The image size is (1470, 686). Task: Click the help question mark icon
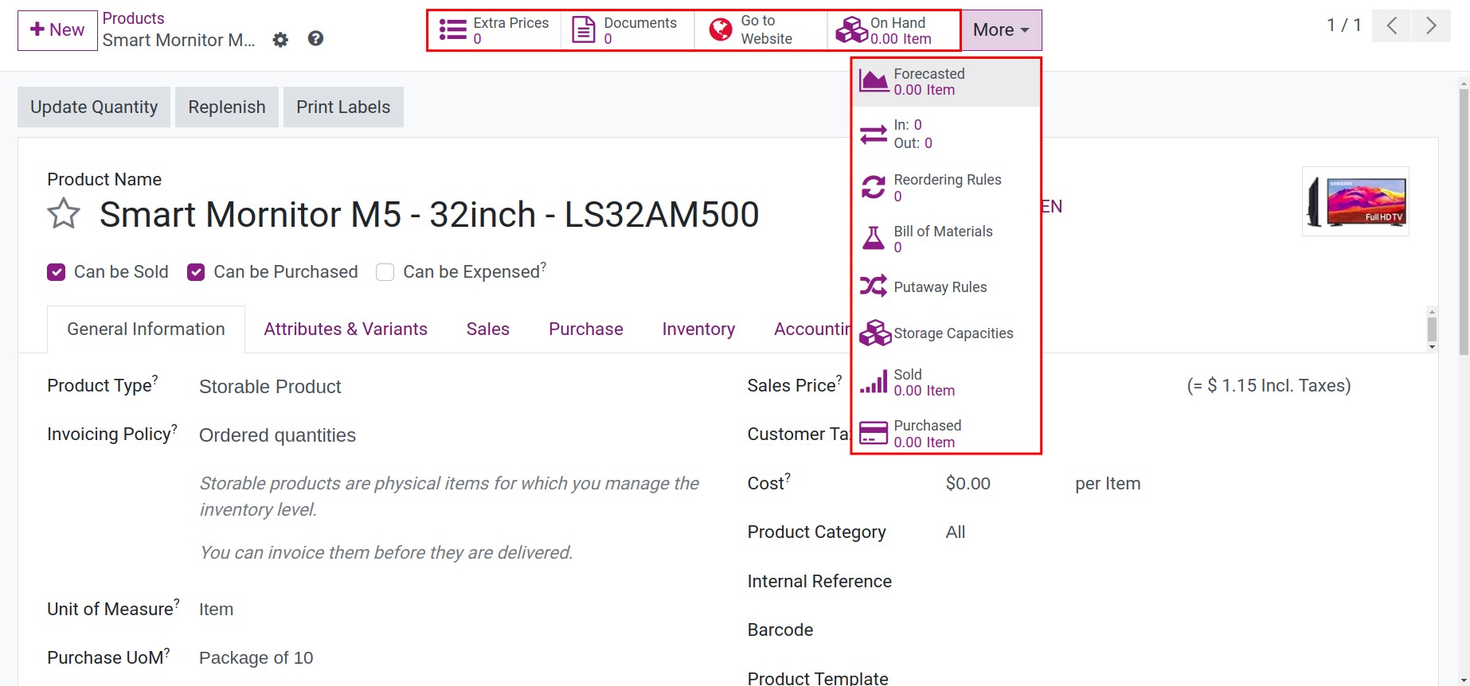click(315, 38)
